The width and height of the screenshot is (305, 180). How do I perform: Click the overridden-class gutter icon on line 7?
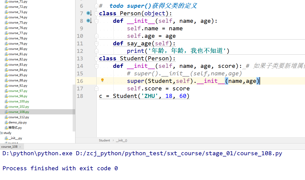pos(89,13)
